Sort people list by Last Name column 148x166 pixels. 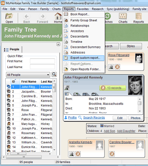46,82
